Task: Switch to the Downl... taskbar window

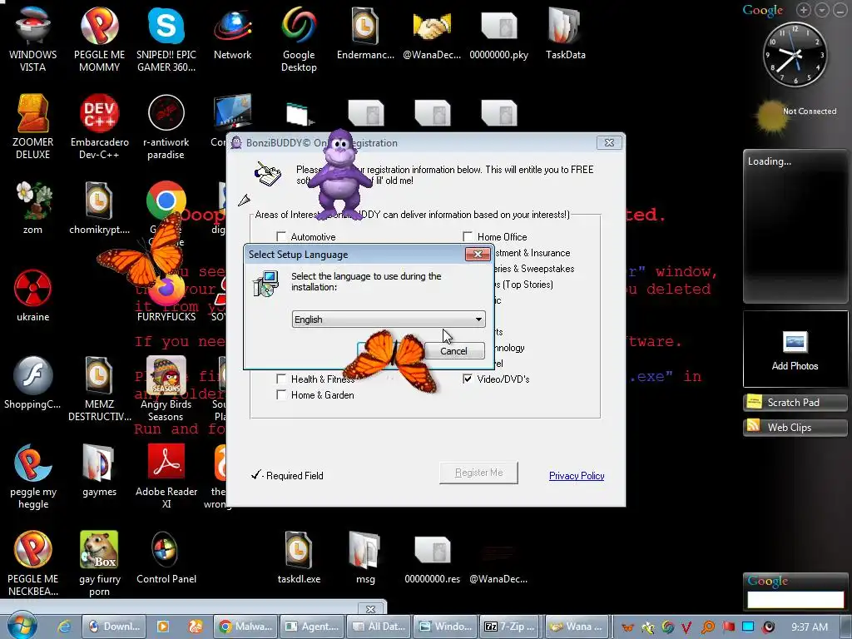Action: coord(115,627)
